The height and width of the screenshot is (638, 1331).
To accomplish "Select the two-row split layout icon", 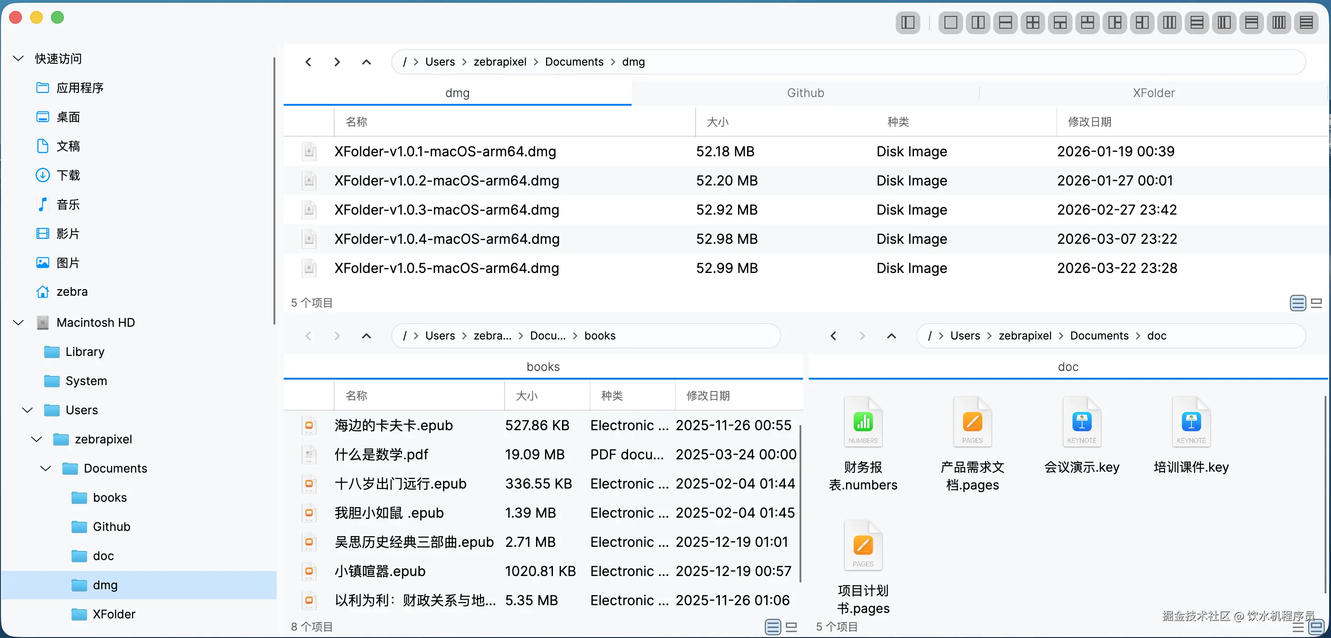I will point(1005,23).
